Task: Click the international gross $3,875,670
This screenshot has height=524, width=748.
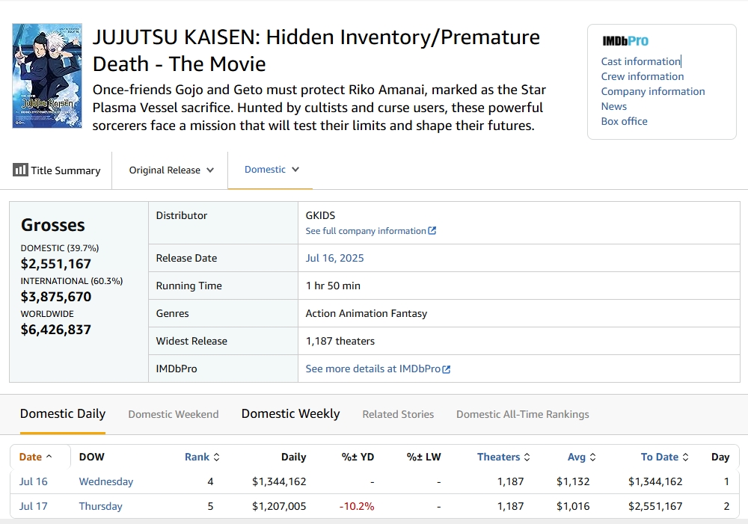Action: [x=56, y=297]
